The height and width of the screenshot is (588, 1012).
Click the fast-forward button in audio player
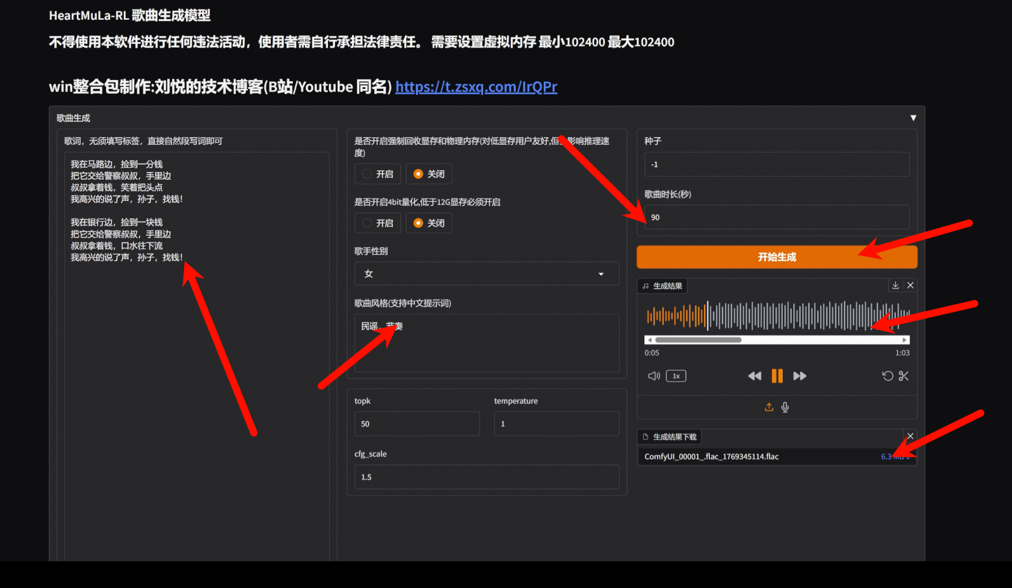pos(800,376)
